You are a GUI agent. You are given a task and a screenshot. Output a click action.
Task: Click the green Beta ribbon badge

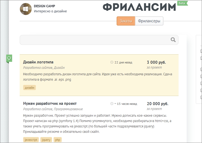tap(182, 3)
